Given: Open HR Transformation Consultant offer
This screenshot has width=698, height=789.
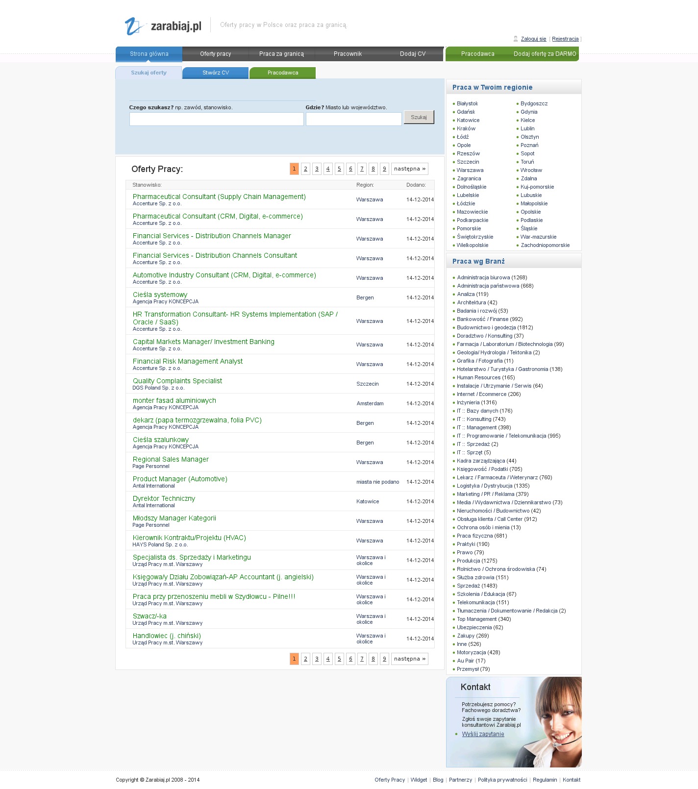Looking at the screenshot, I should pyautogui.click(x=235, y=318).
